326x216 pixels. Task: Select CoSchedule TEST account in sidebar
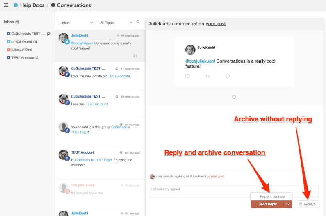point(29,34)
